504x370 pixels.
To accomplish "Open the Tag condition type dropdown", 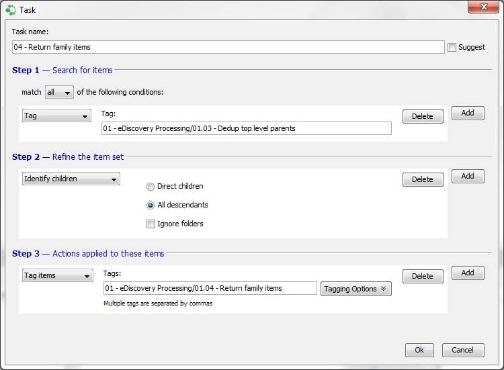I will point(56,115).
